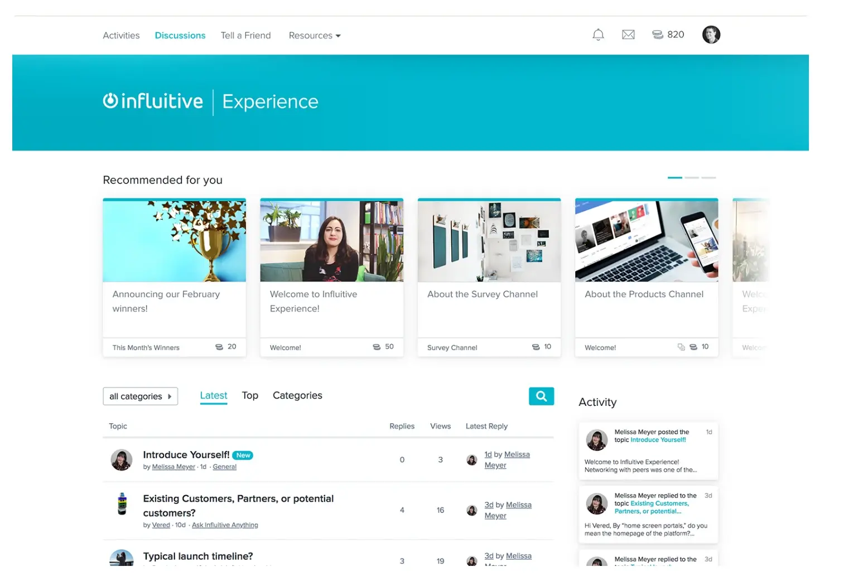This screenshot has height=586, width=853.
Task: Click the 820 points value
Action: tap(676, 35)
